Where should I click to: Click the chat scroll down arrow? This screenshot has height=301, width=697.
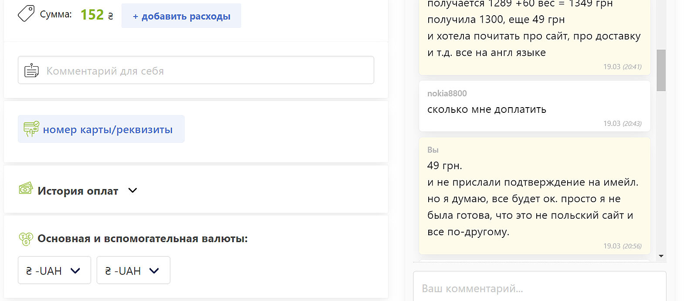(661, 256)
